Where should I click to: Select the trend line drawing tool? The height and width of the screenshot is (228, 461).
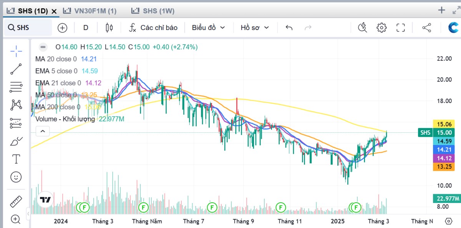[x=16, y=69]
